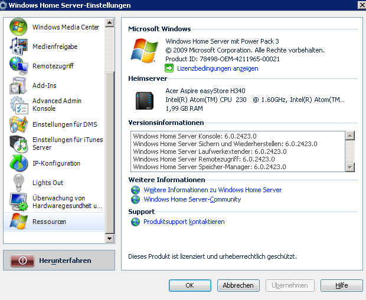Open Lizenzbedingungen anzeigen link
Screen dimensions: 366x300
[x=218, y=68]
